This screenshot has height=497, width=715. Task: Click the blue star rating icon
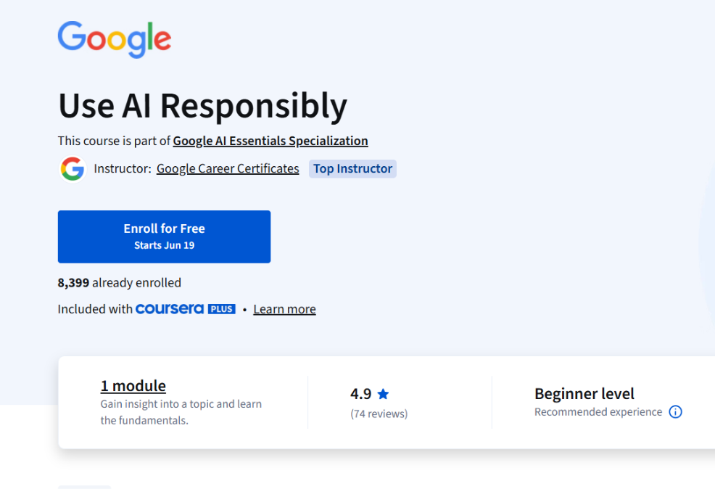pyautogui.click(x=383, y=393)
